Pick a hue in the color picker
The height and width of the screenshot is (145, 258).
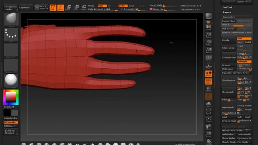pos(11,97)
